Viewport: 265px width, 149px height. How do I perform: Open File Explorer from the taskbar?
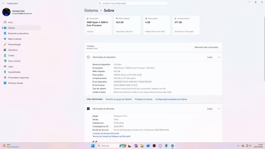142,146
